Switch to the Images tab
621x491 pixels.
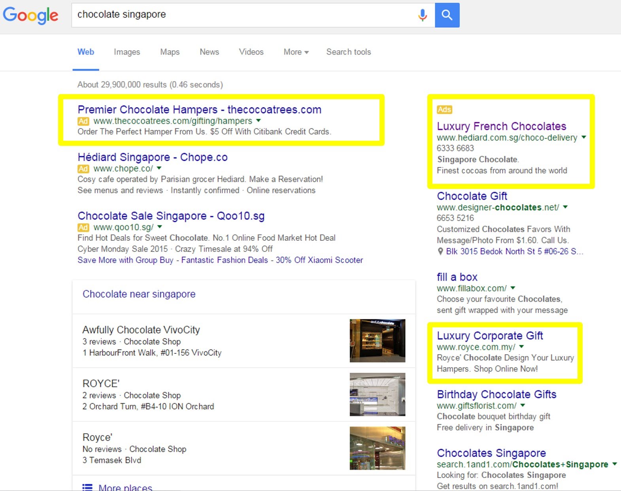pyautogui.click(x=127, y=52)
